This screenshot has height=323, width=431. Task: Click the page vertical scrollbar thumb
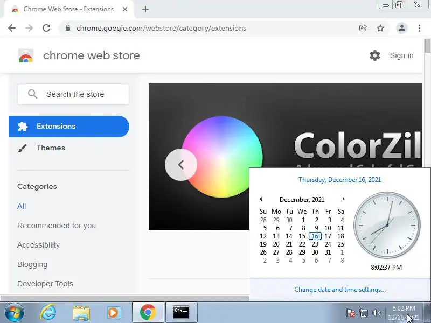tap(428, 46)
